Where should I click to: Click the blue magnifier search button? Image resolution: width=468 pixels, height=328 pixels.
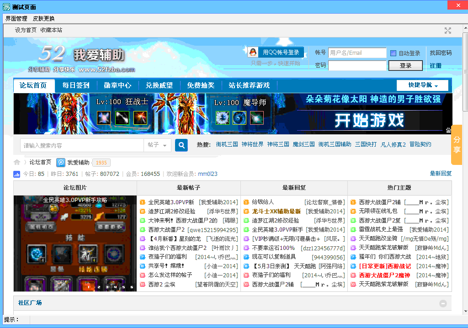pyautogui.click(x=181, y=145)
